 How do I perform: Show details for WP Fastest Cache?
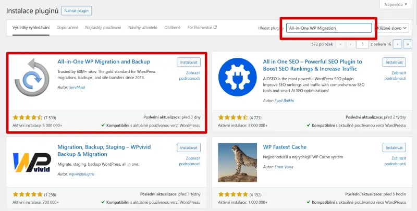[x=395, y=161]
